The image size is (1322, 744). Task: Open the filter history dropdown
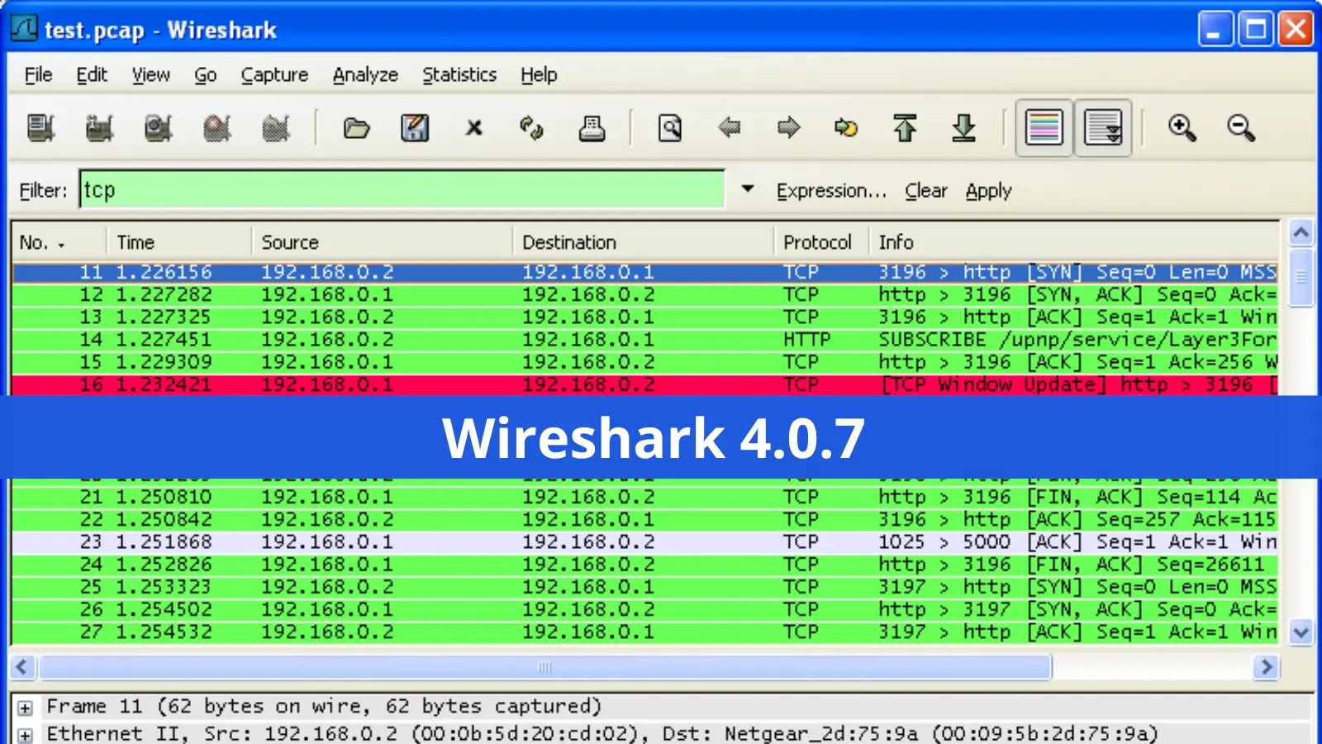(x=747, y=189)
